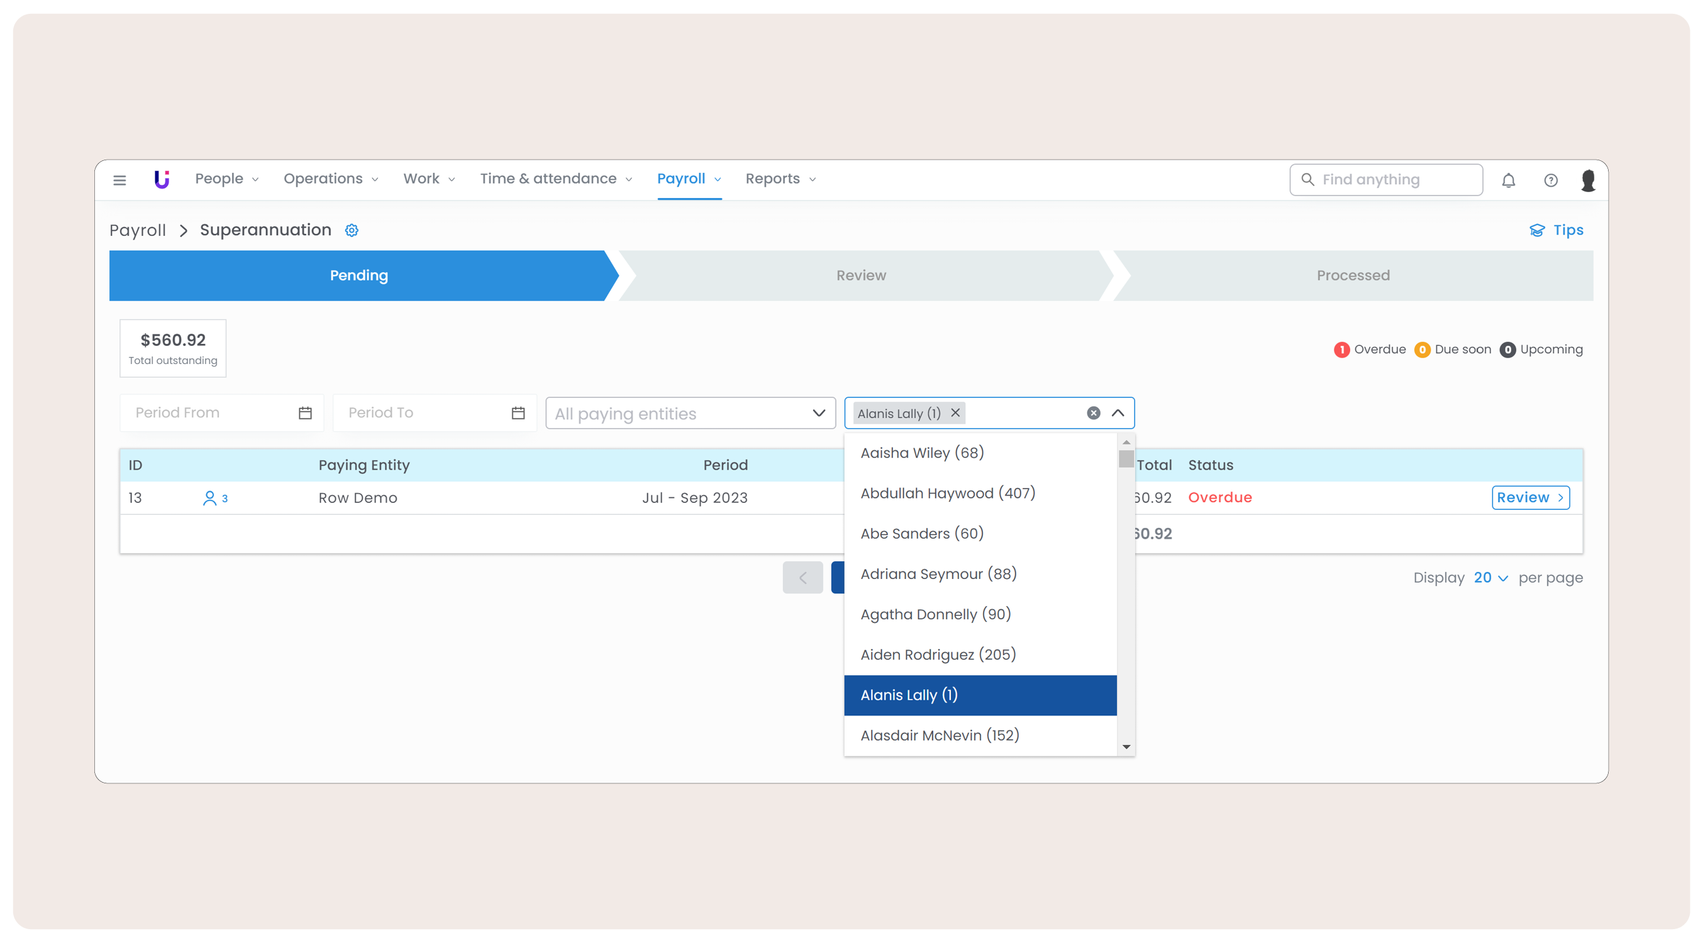Switch to the Review stage tab
Image resolution: width=1703 pixels, height=943 pixels.
[861, 275]
